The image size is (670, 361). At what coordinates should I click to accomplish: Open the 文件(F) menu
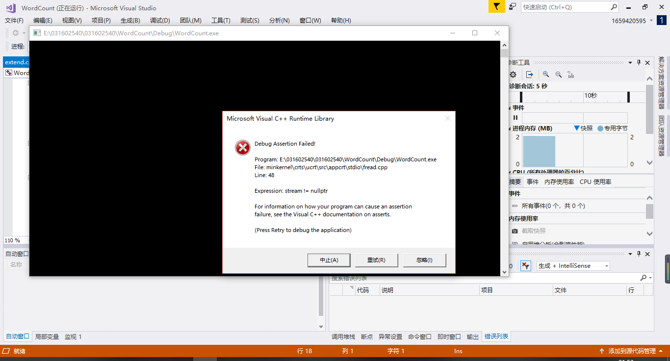(x=14, y=21)
